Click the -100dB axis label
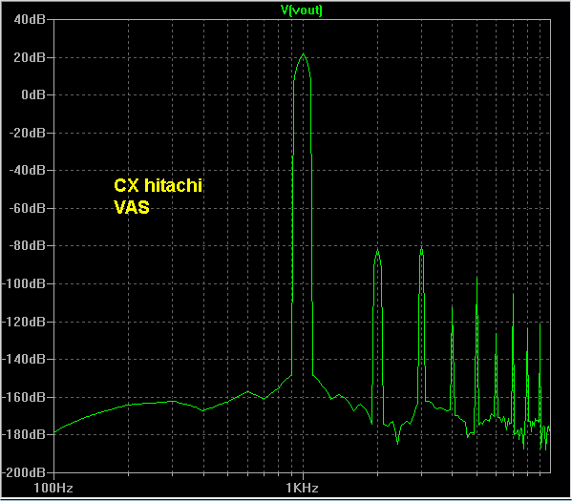Screen dimensions: 572x501 (24, 283)
